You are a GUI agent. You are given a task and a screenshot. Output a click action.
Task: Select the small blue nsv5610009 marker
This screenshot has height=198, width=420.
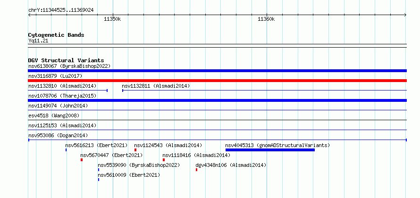[99, 180]
